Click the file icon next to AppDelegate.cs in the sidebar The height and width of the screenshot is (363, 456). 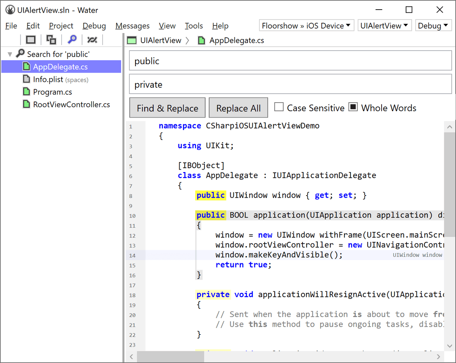click(x=26, y=66)
